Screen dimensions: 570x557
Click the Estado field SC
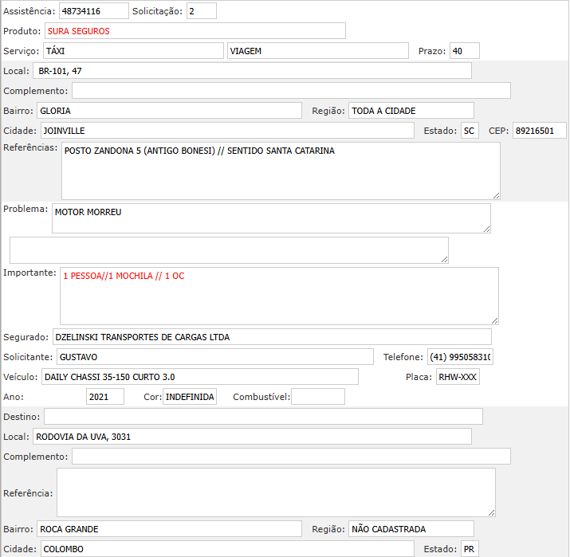tap(470, 131)
